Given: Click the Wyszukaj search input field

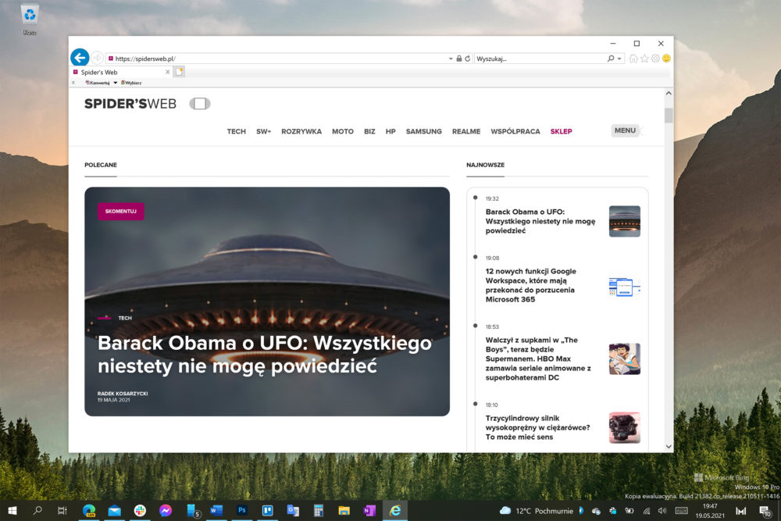Looking at the screenshot, I should click(x=540, y=59).
